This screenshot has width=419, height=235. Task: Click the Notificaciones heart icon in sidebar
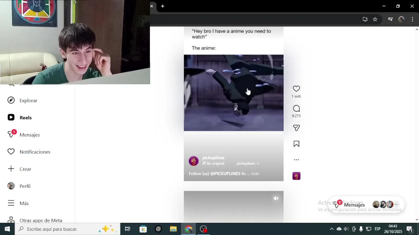(x=11, y=152)
